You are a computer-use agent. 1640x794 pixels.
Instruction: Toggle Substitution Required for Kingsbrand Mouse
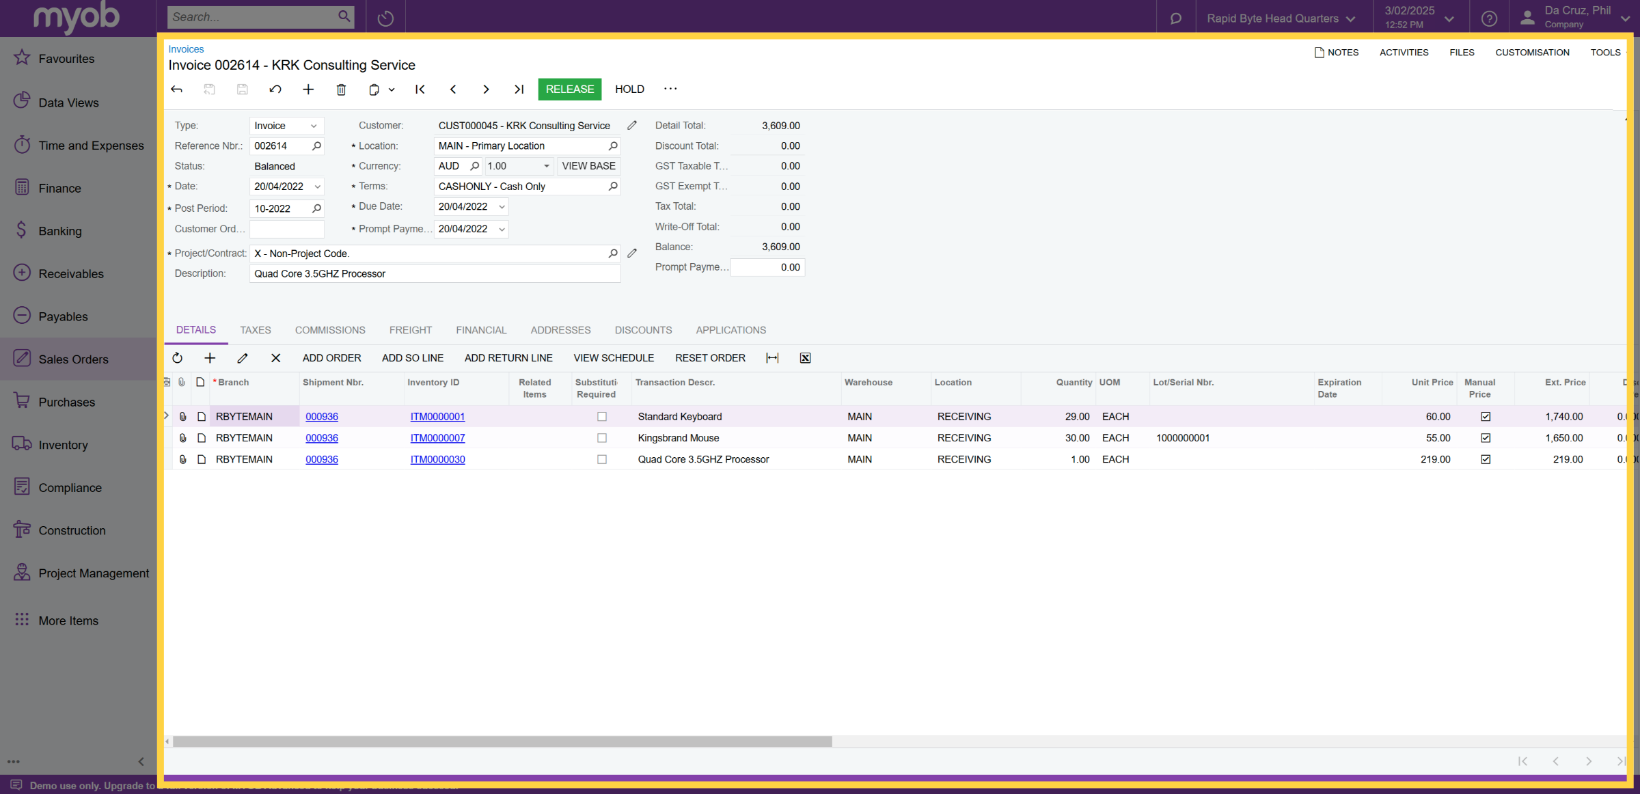[x=602, y=438]
